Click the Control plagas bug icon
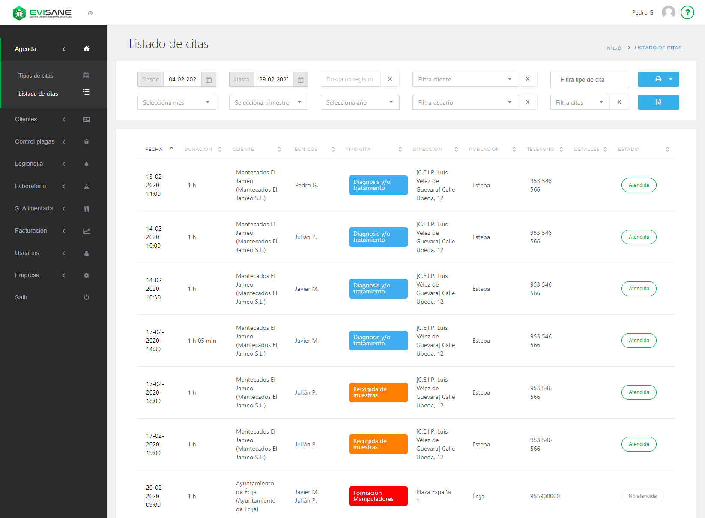This screenshot has height=518, width=705. point(87,142)
